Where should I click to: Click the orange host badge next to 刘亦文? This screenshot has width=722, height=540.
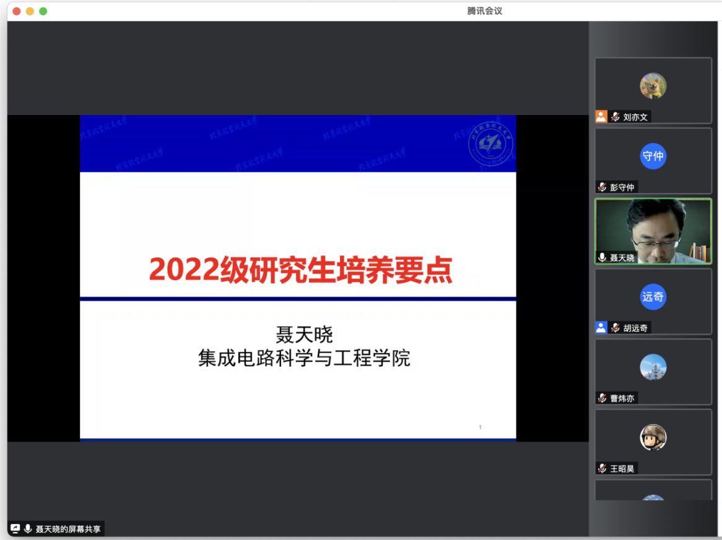click(x=601, y=116)
